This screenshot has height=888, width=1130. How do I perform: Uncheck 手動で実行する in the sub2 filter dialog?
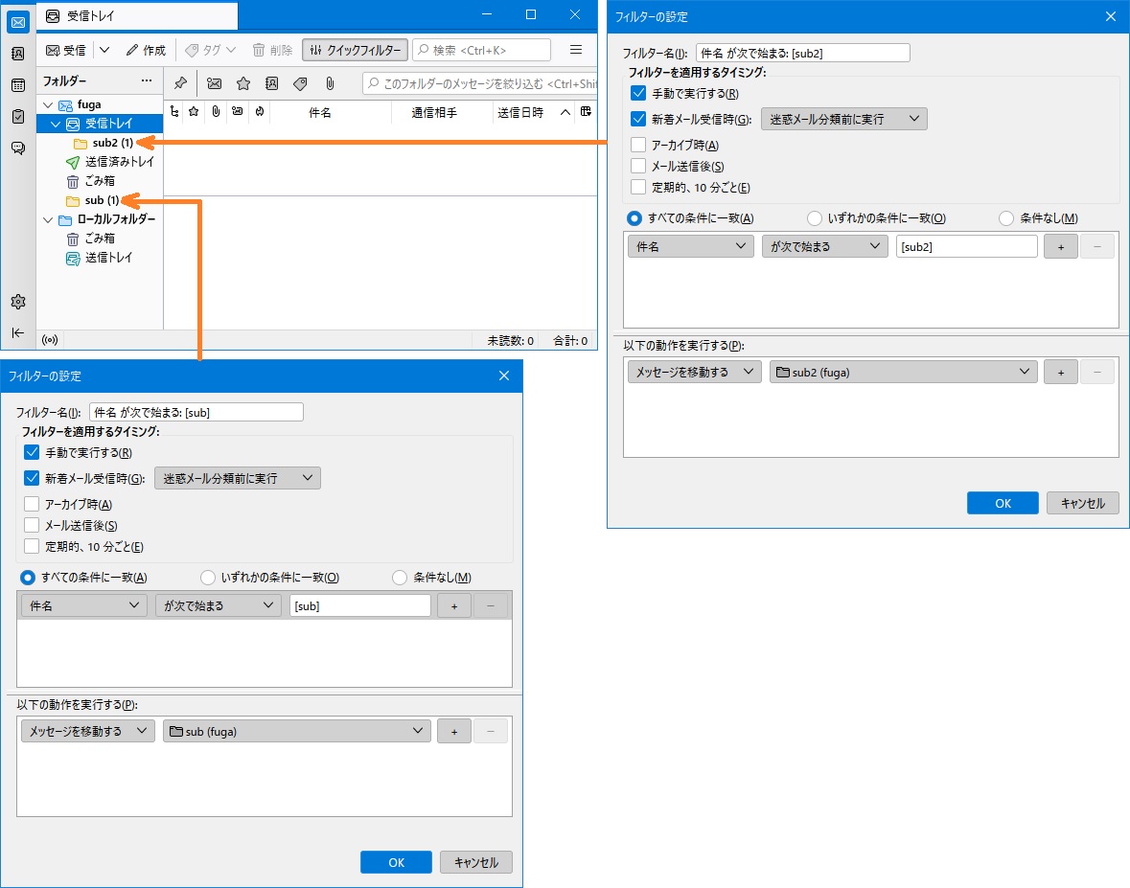638,93
